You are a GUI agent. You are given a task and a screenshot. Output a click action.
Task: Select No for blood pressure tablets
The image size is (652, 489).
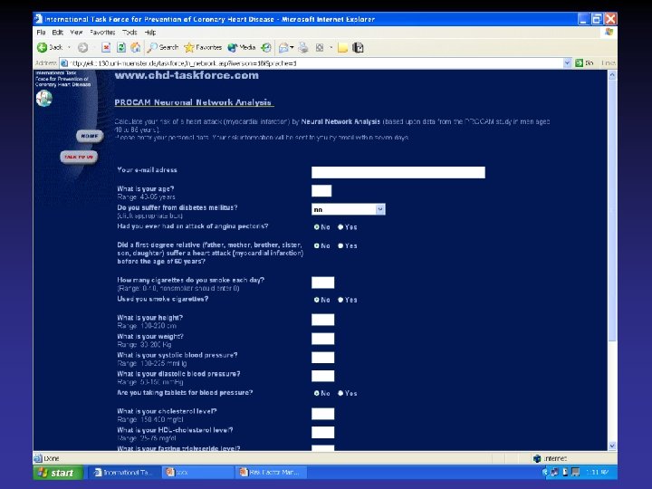pos(317,393)
